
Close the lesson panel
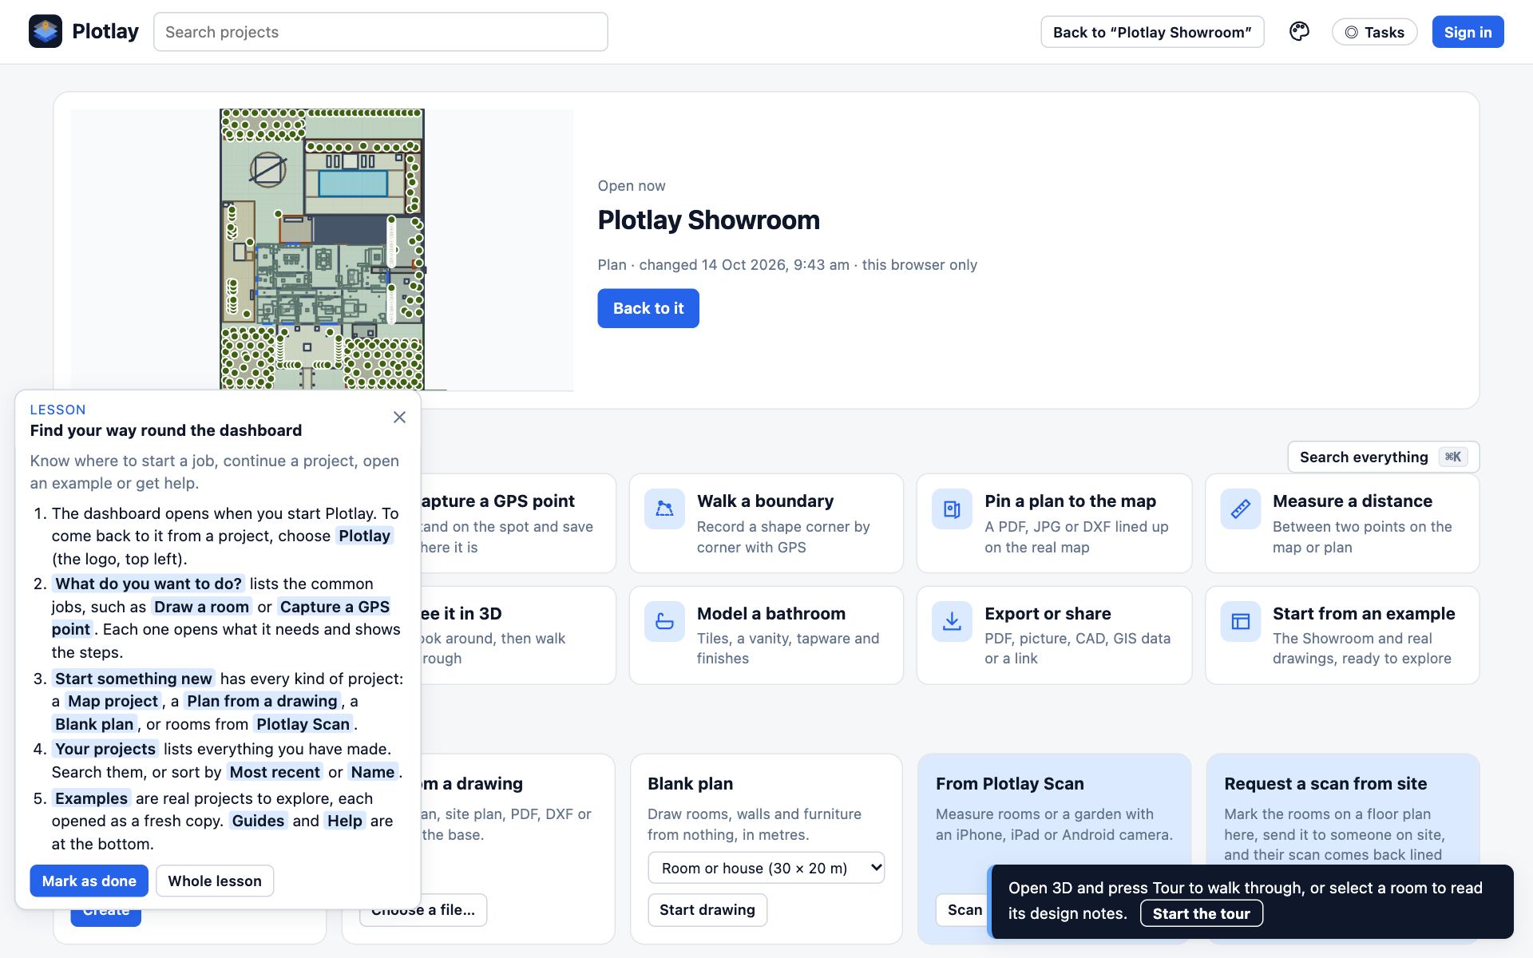[x=400, y=418]
